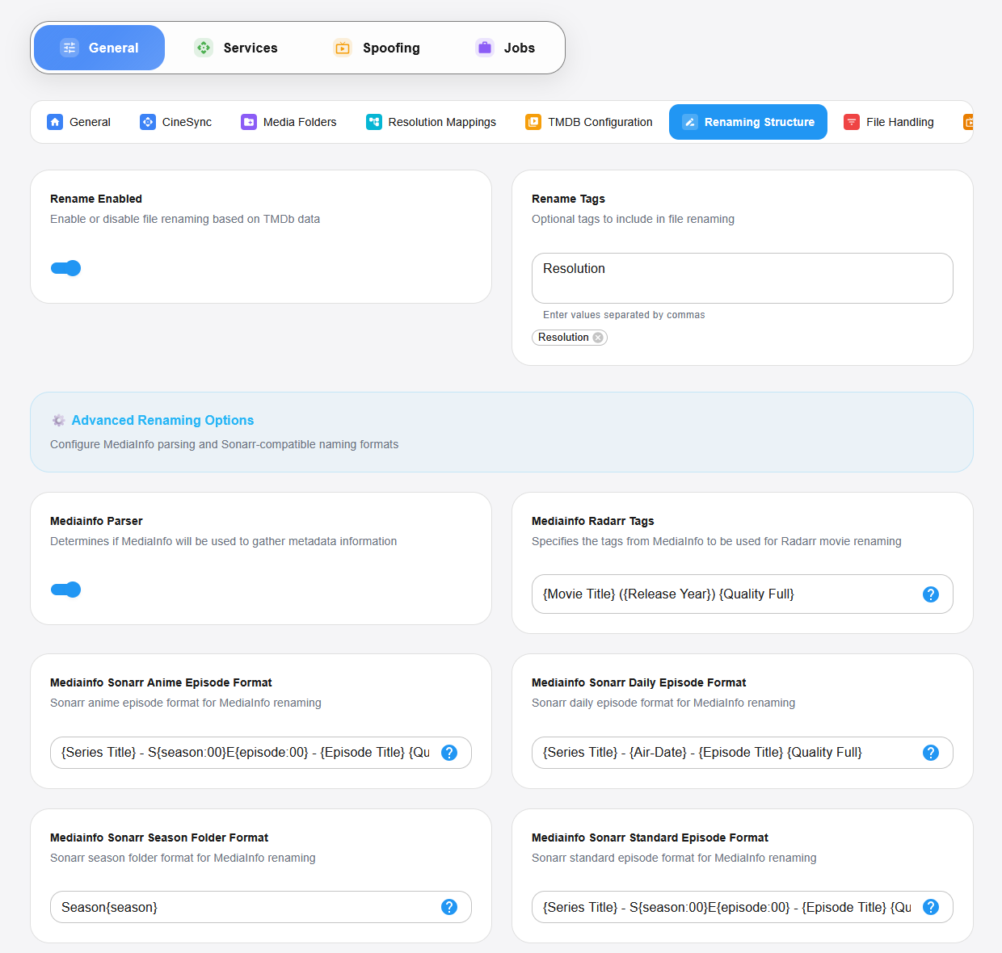
Task: Switch to the Spoofing tab
Action: 377,48
